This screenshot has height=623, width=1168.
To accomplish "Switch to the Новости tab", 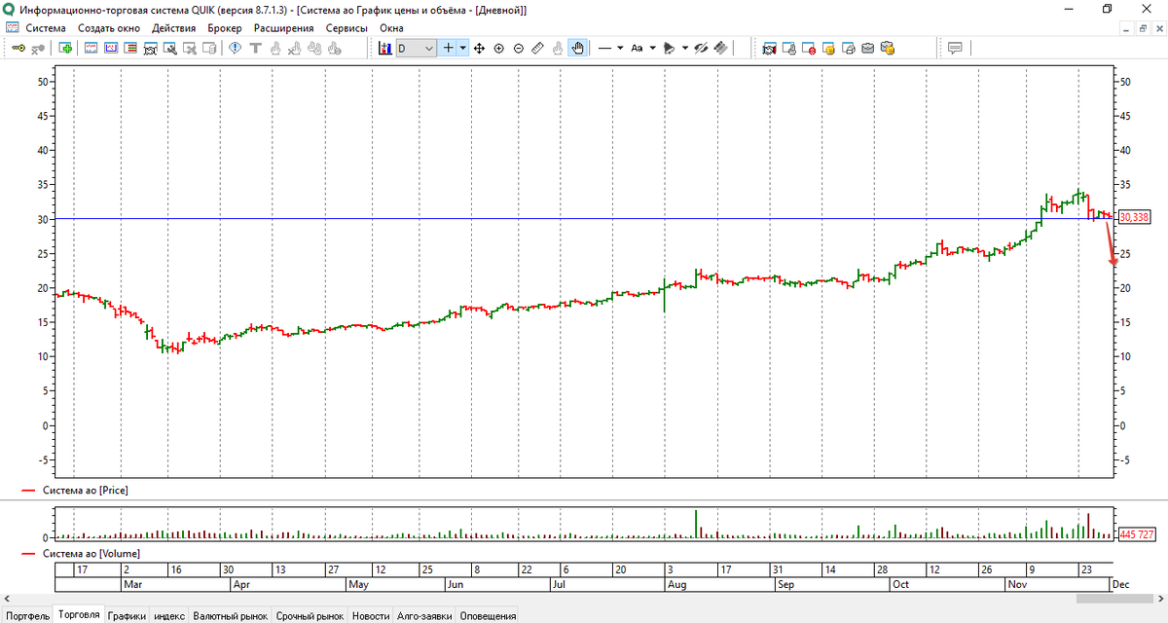I will [x=371, y=615].
